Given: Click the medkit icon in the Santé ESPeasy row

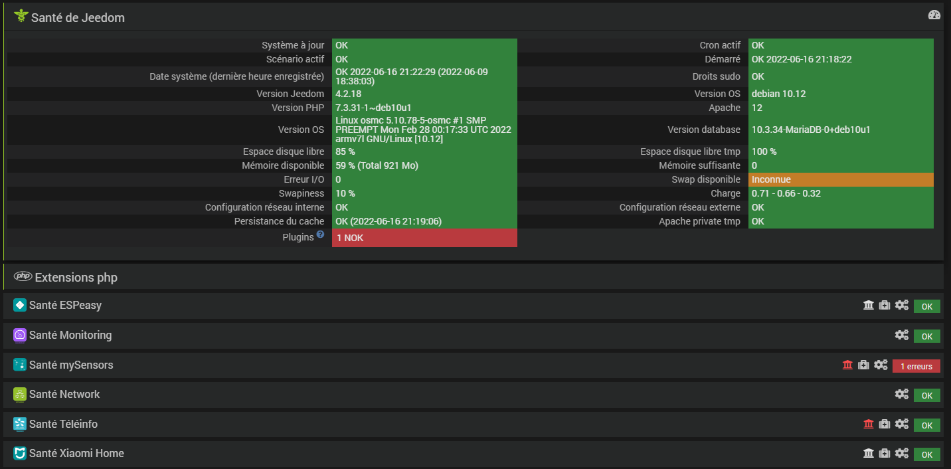Looking at the screenshot, I should (884, 305).
